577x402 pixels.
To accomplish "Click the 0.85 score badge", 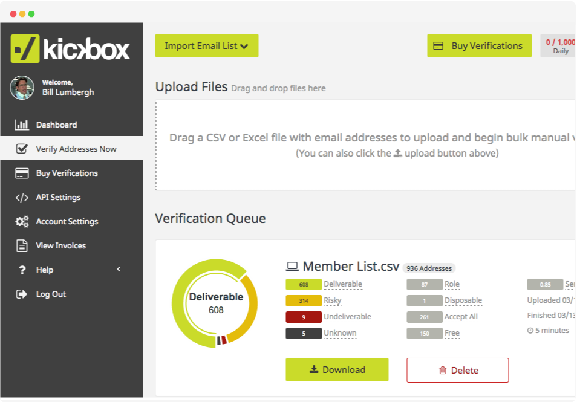I will click(x=545, y=284).
